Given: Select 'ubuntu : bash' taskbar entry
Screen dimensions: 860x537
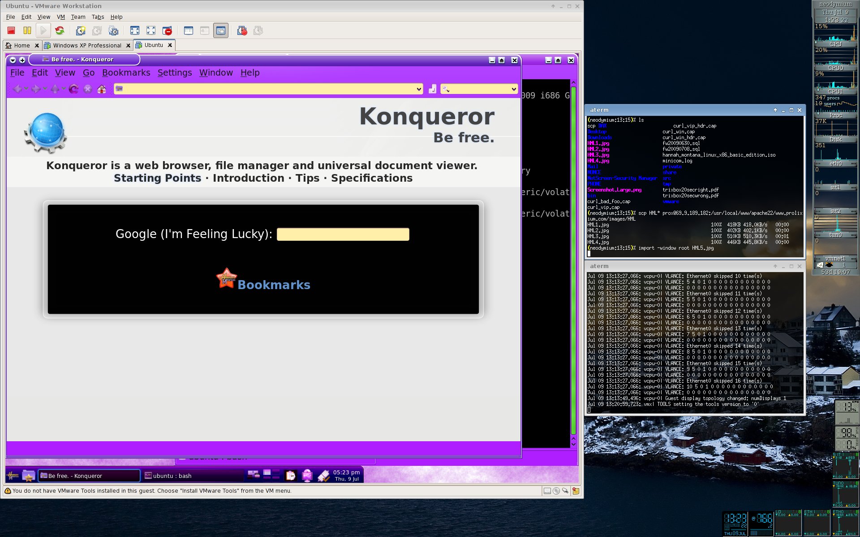Looking at the screenshot, I should pos(193,476).
